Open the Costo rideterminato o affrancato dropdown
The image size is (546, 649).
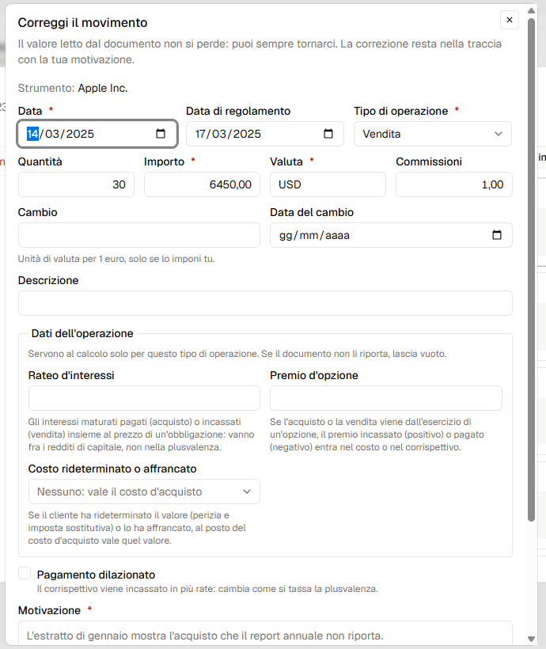pyautogui.click(x=144, y=491)
